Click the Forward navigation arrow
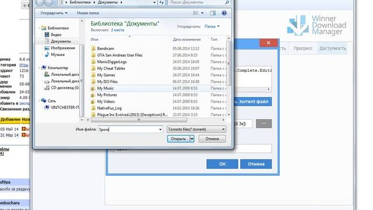Image resolution: width=373 pixels, height=210 pixels. pos(48,2)
